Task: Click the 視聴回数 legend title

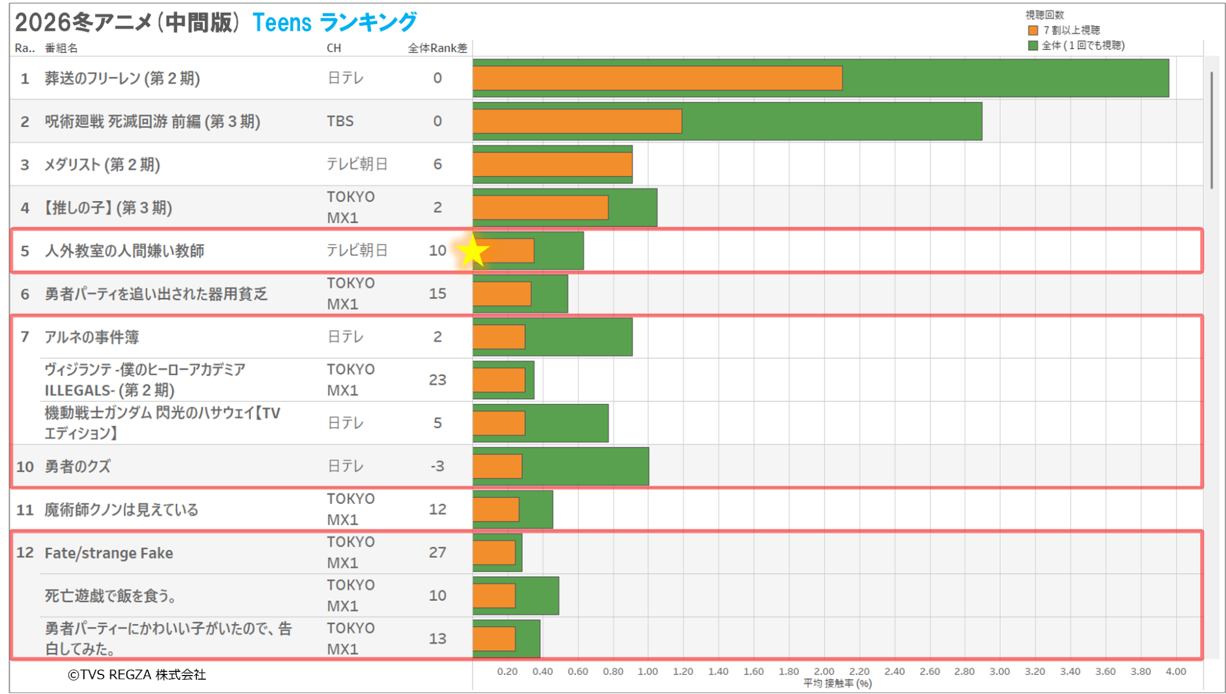Action: pyautogui.click(x=1044, y=15)
